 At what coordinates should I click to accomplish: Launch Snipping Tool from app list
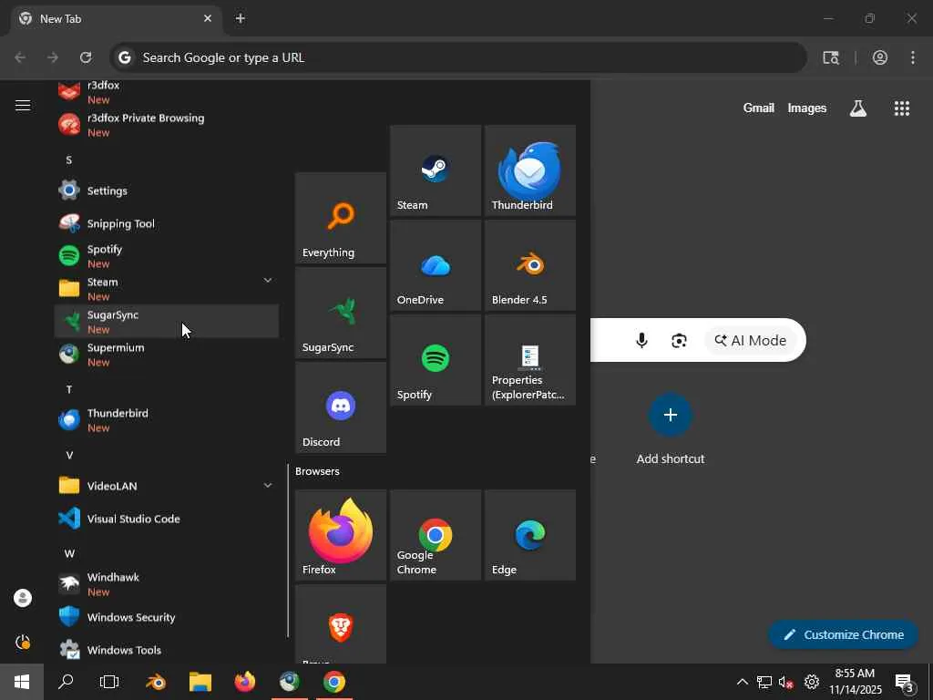[167, 223]
